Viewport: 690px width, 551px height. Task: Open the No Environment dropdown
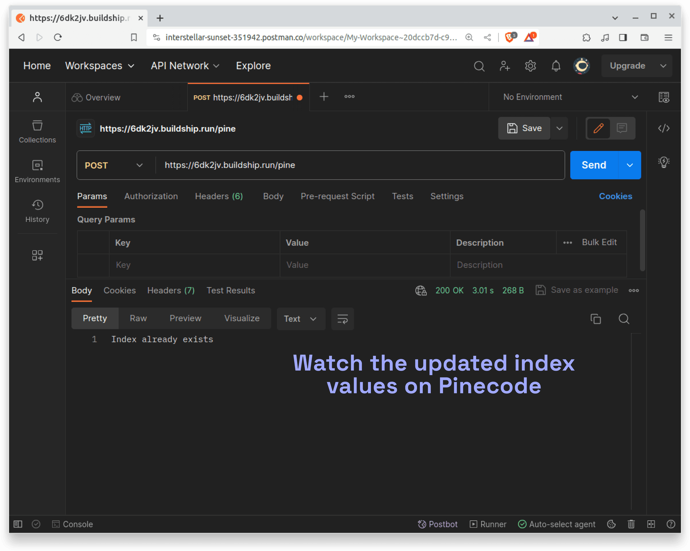[x=570, y=97]
